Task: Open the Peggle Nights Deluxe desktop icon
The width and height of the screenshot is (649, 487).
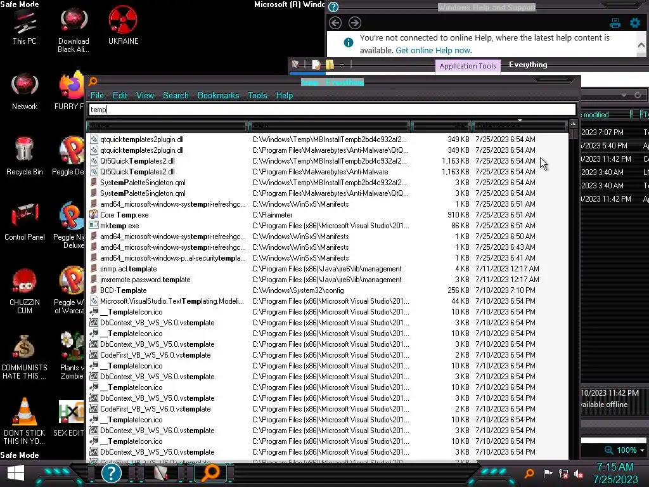Action: click(x=70, y=226)
